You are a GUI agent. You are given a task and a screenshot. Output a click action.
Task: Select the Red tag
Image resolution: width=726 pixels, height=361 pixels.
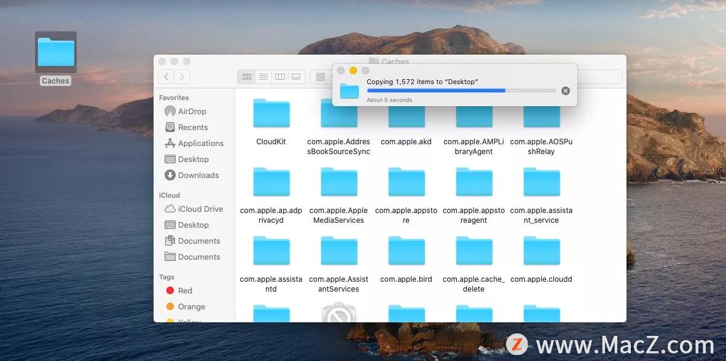(x=179, y=290)
